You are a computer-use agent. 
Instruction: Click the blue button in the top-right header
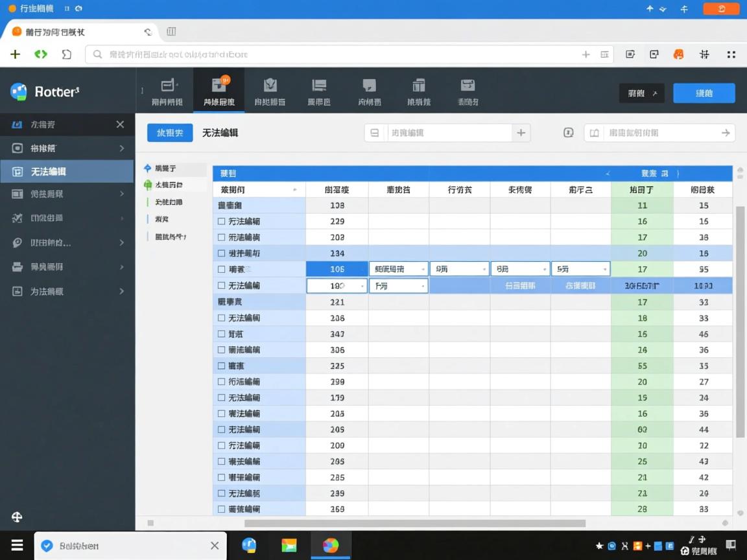click(704, 93)
